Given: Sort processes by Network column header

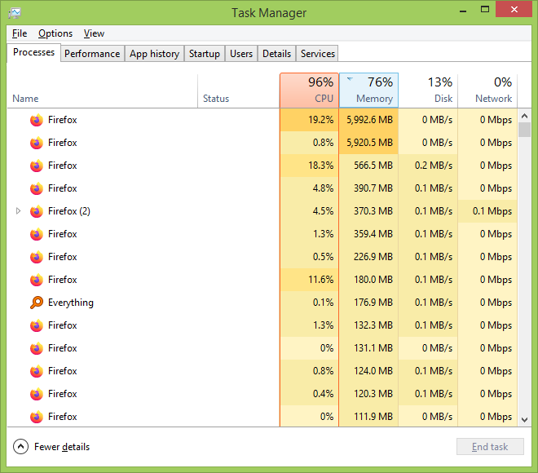Looking at the screenshot, I should [x=487, y=91].
